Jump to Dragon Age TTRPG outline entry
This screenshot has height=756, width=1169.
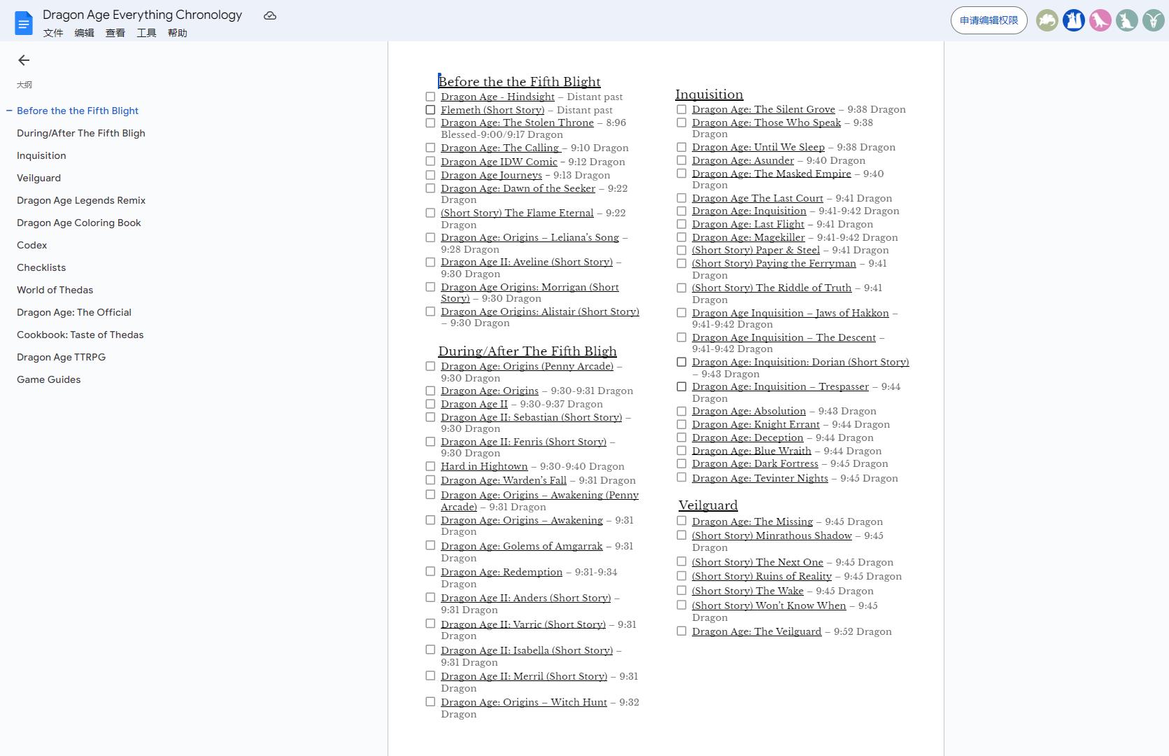62,357
